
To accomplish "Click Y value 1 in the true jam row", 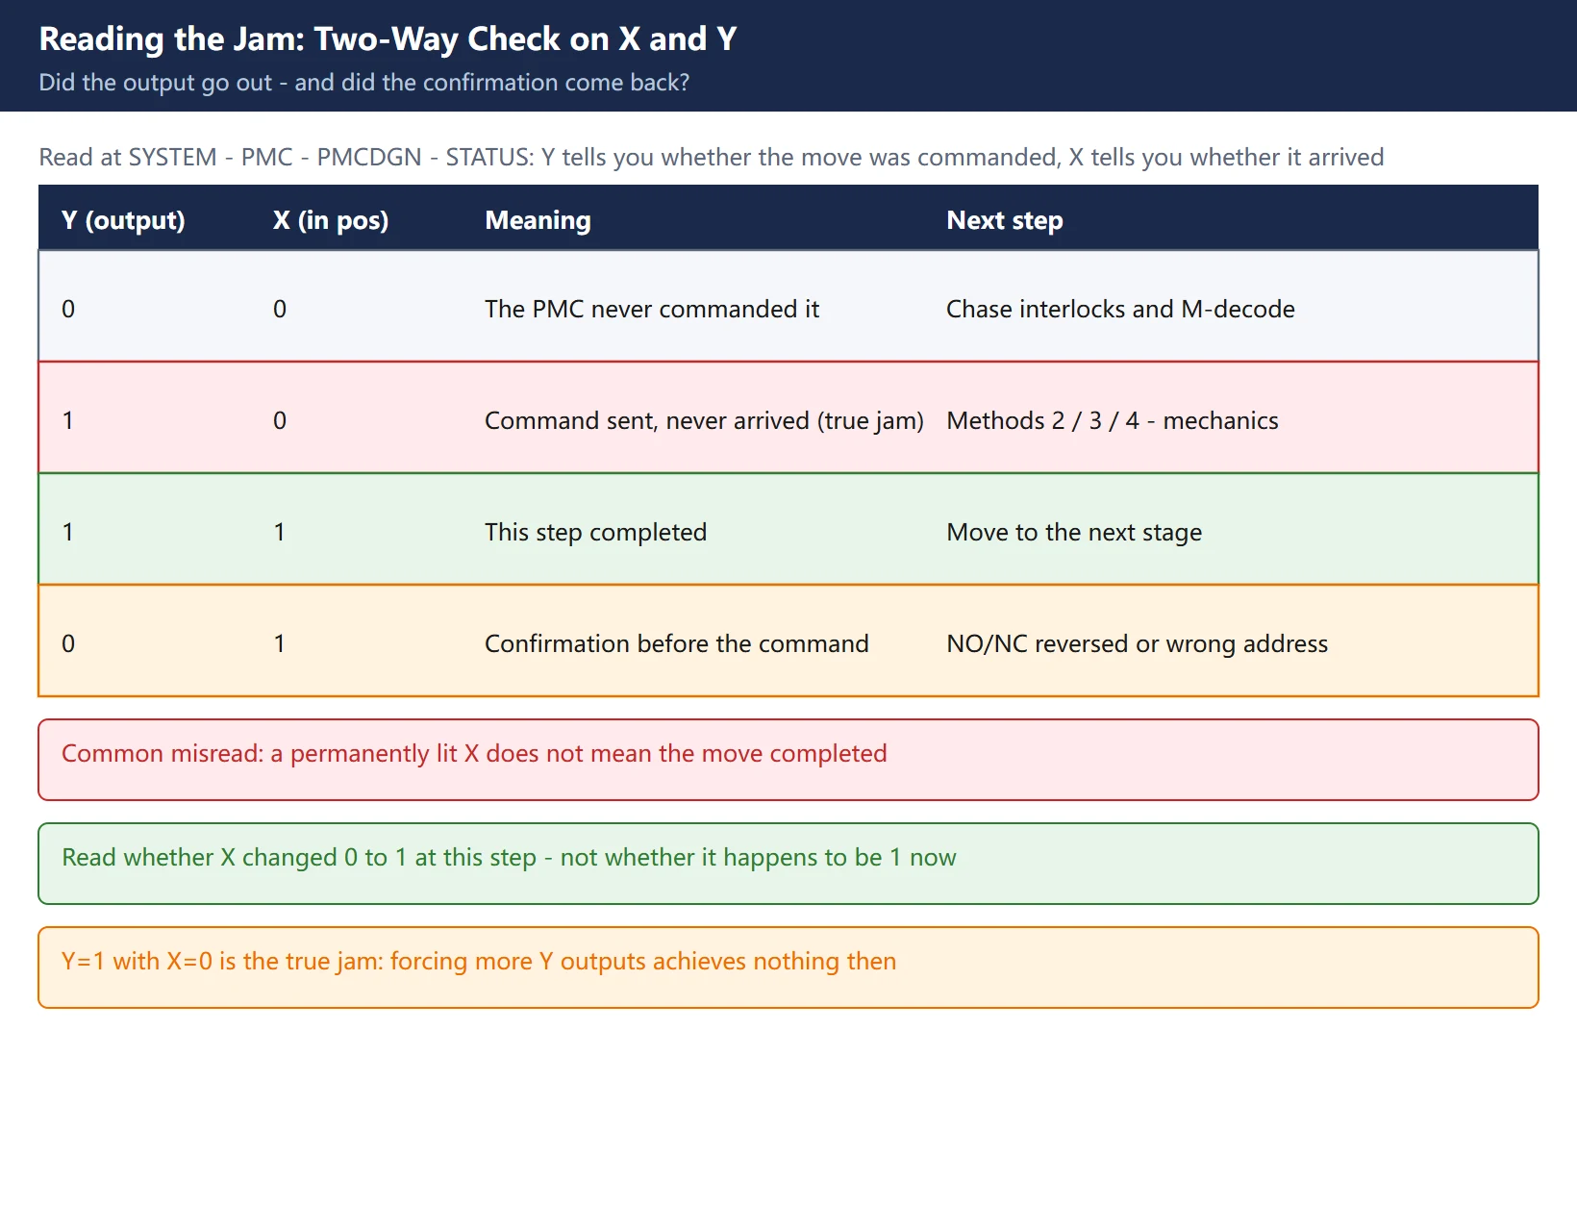I will [68, 420].
